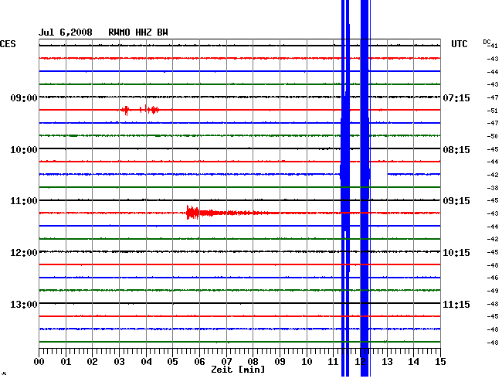Click the gap in the blue trace before minute 13
This screenshot has height=382, width=502.
pos(378,174)
